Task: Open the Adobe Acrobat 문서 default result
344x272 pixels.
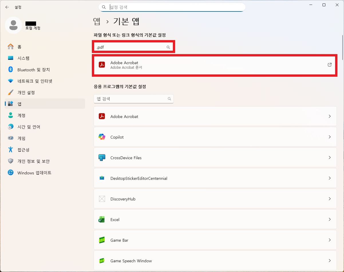Action: pos(215,65)
